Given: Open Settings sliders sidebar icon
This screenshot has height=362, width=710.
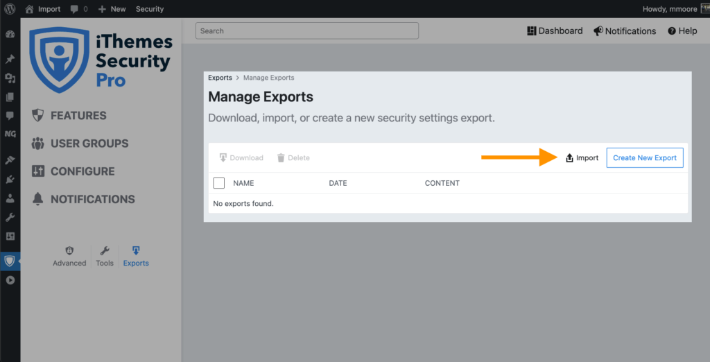Looking at the screenshot, I should point(10,236).
